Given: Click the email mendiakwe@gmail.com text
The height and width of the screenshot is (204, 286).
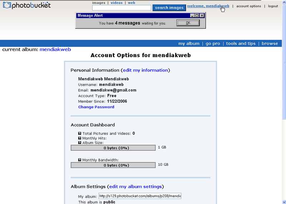Looking at the screenshot, I should 113,90.
